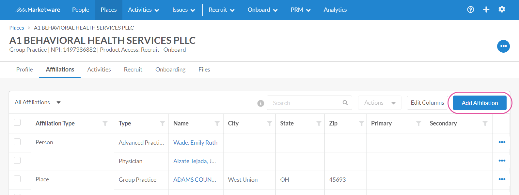Sort by the Affiliation Type column header
This screenshot has height=195, width=519.
[55, 123]
